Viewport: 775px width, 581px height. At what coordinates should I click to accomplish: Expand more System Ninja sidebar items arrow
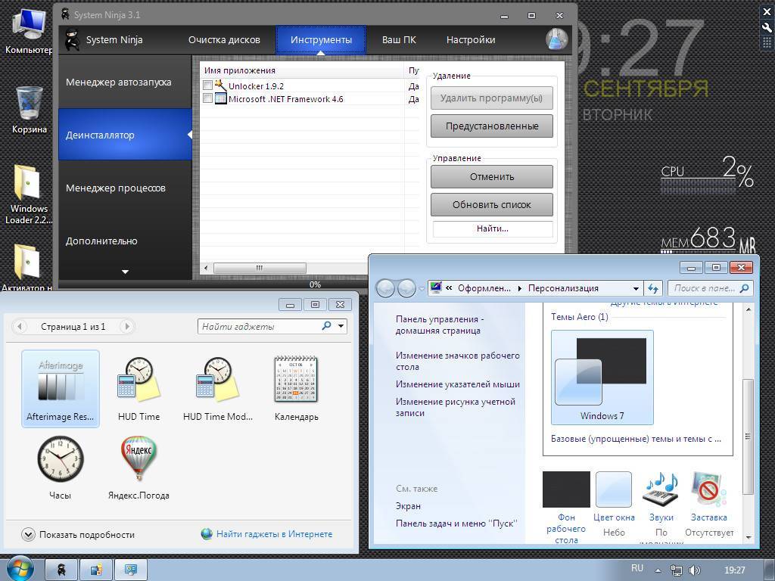[x=125, y=272]
